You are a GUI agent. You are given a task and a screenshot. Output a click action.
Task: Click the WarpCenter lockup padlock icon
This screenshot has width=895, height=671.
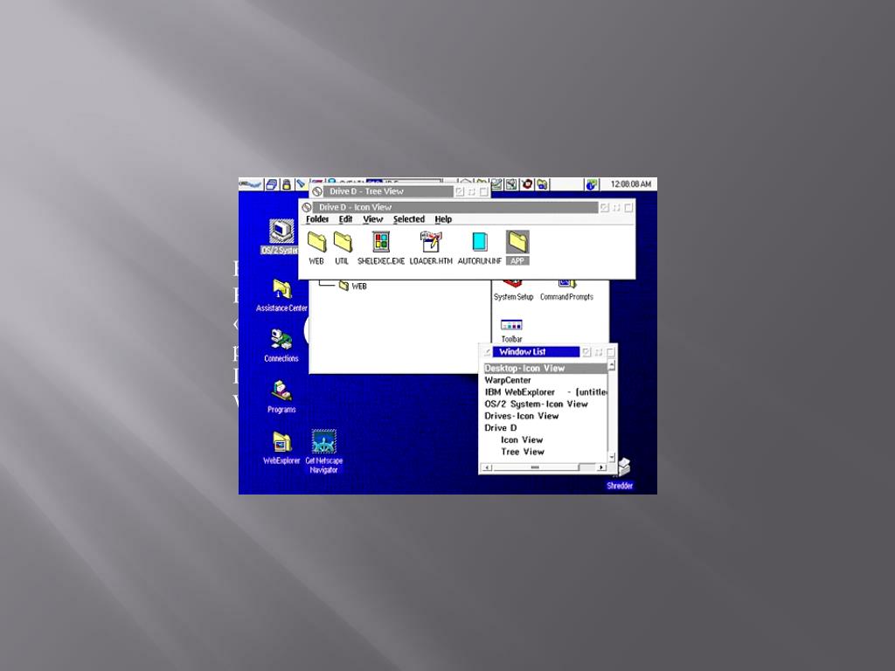pyautogui.click(x=287, y=184)
